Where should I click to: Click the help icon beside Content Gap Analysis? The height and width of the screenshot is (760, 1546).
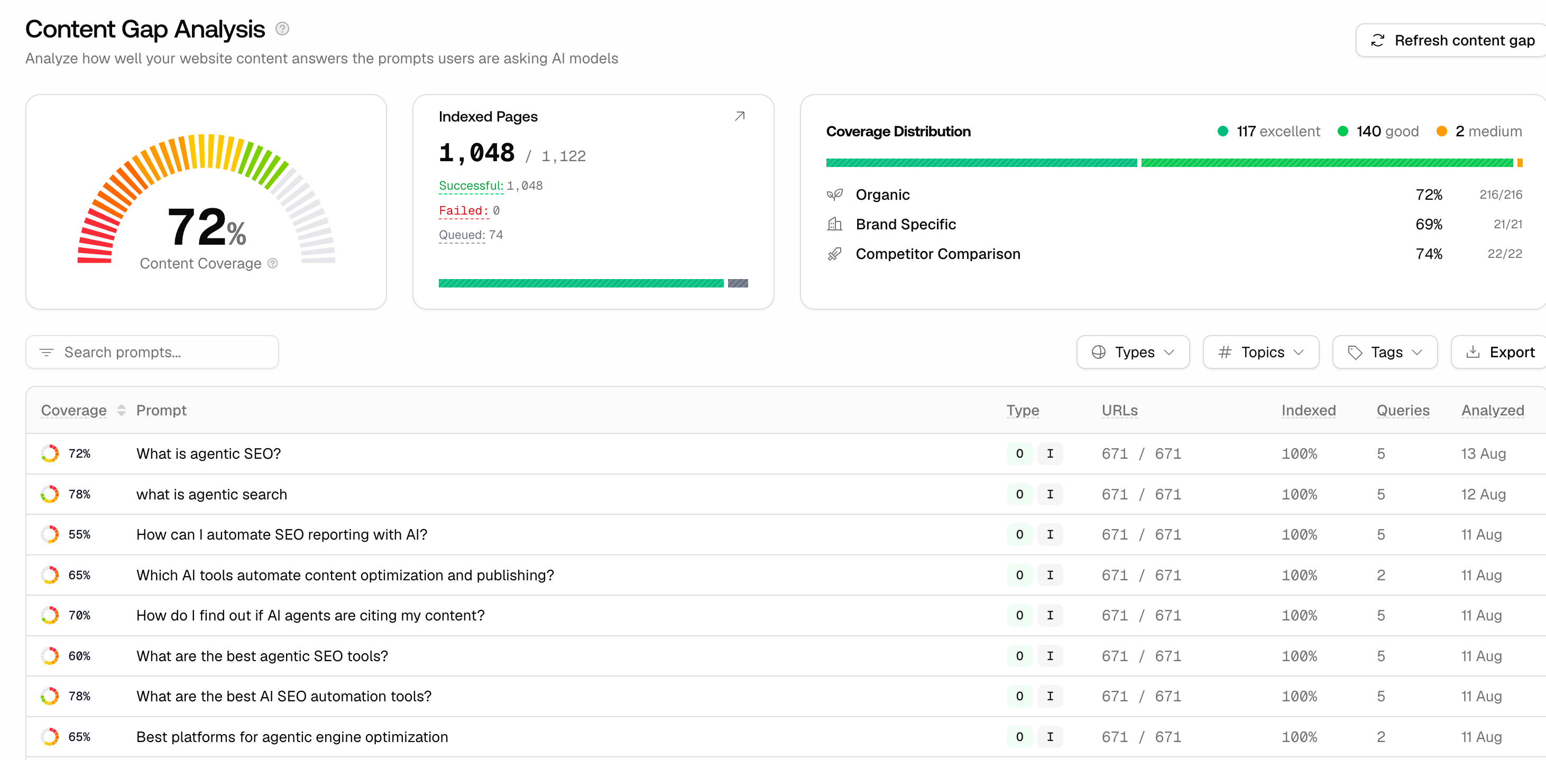click(282, 29)
